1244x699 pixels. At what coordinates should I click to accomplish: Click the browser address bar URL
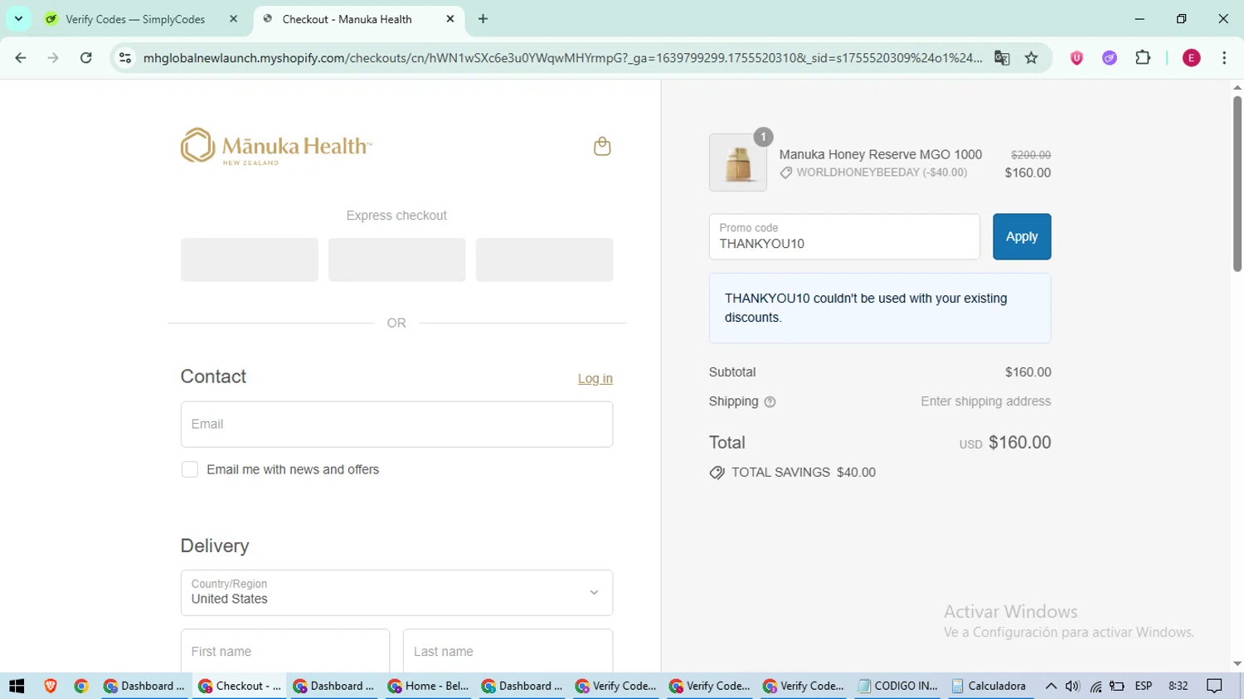(x=562, y=58)
